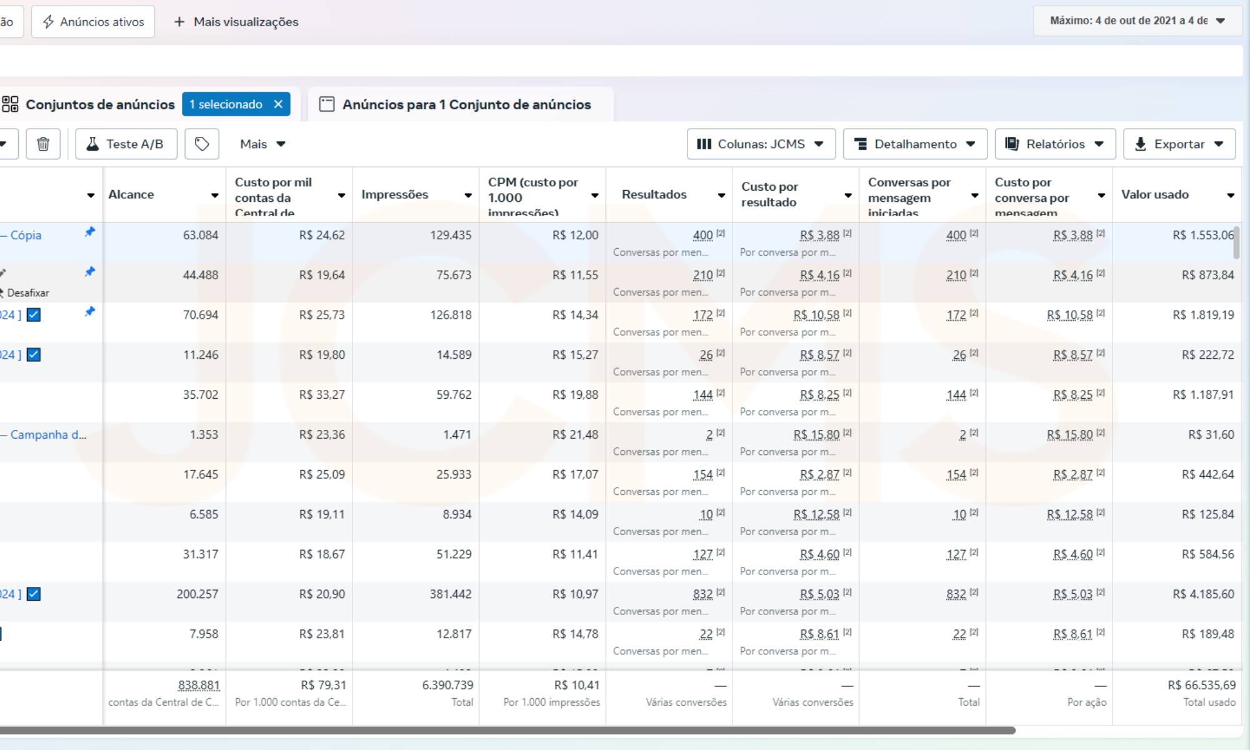Click the pin icon on the 70.694 row

pyautogui.click(x=90, y=311)
